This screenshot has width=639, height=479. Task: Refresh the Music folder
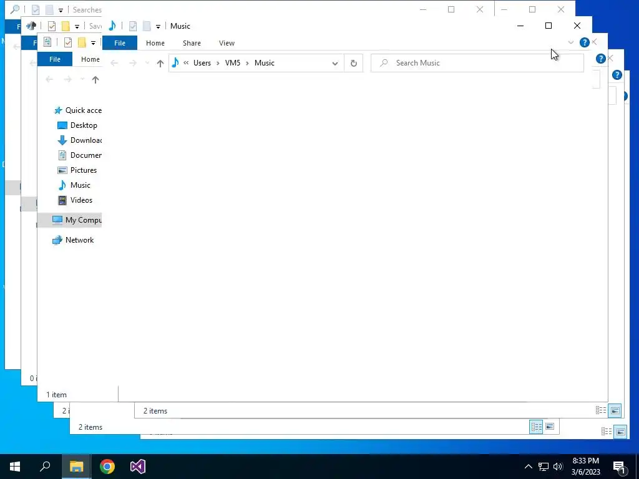point(354,63)
